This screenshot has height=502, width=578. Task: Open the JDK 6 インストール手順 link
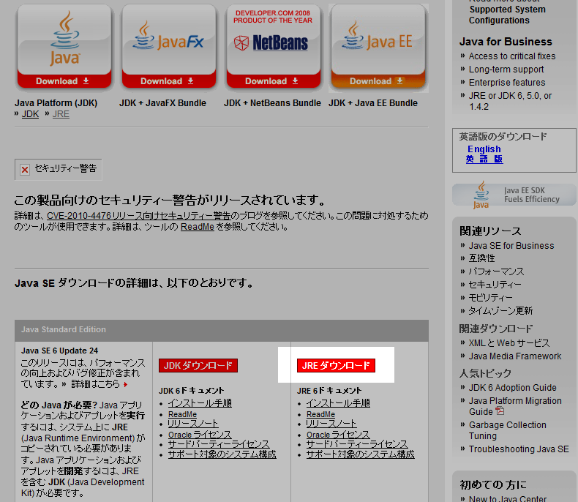click(x=200, y=403)
